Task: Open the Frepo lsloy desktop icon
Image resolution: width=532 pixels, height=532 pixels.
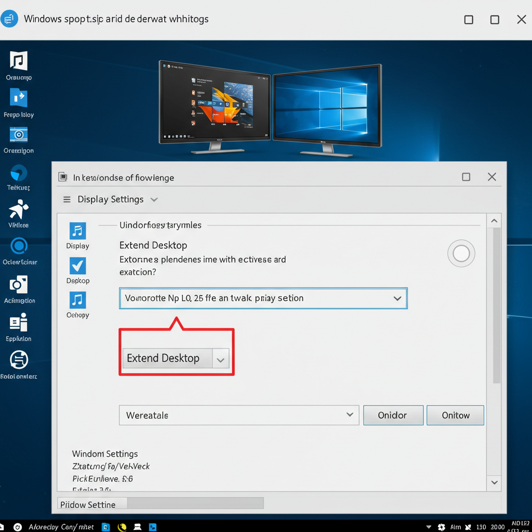Action: click(19, 98)
